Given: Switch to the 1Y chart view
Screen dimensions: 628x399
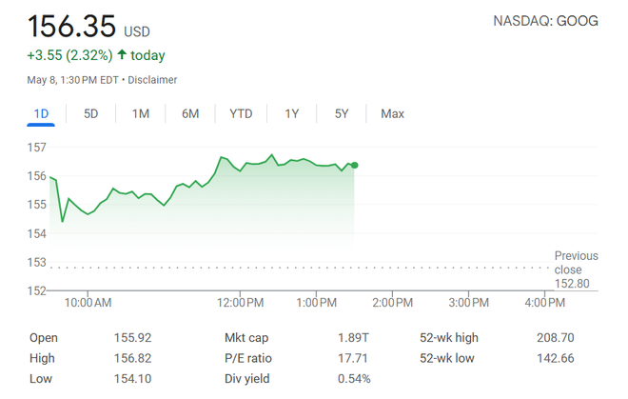Looking at the screenshot, I should point(291,114).
